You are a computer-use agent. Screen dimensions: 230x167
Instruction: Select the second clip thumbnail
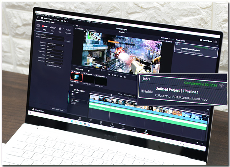(88, 79)
